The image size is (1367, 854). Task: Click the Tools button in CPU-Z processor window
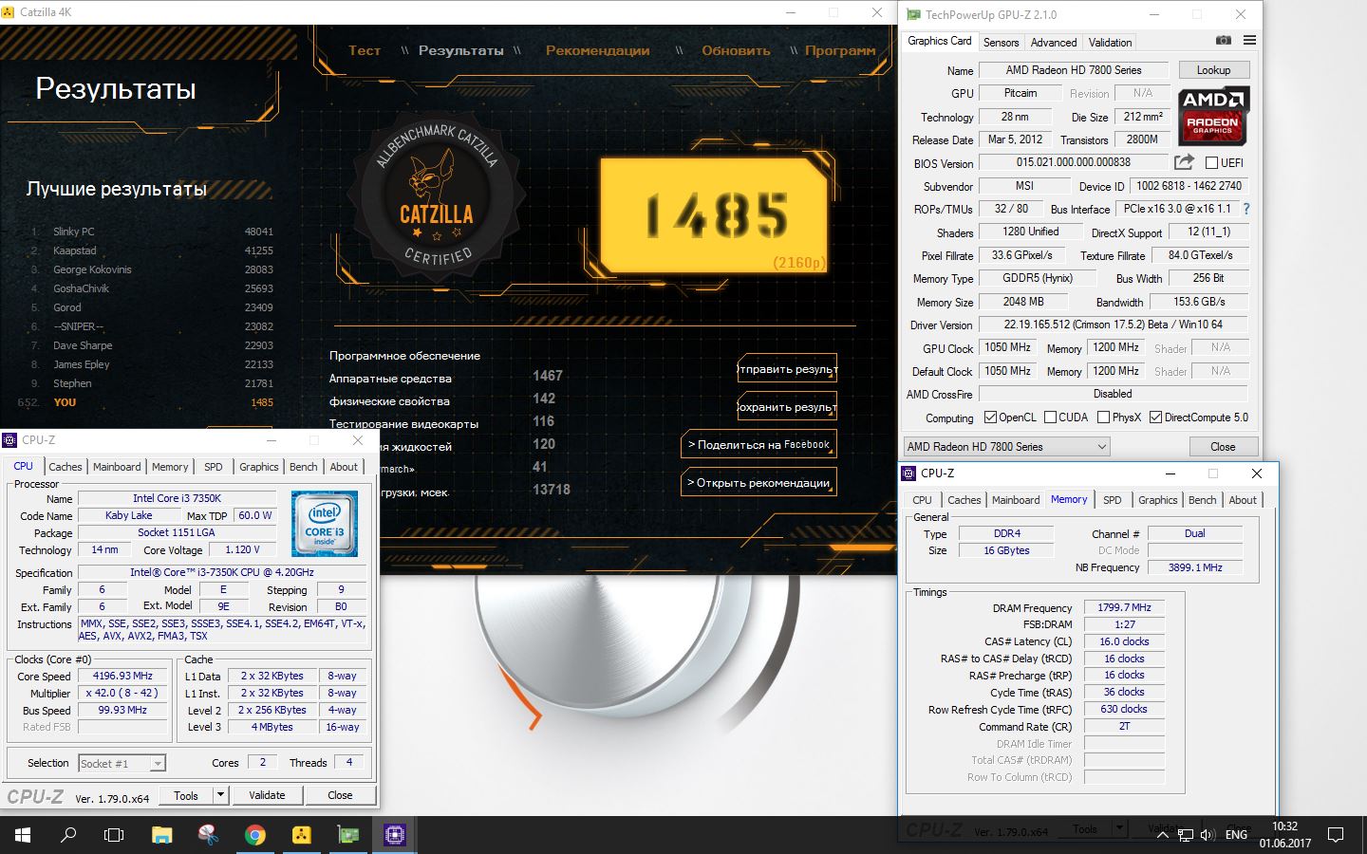[x=186, y=795]
